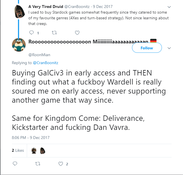Open the @RoonMian handle profile
183x175 pixels.
coord(39,55)
